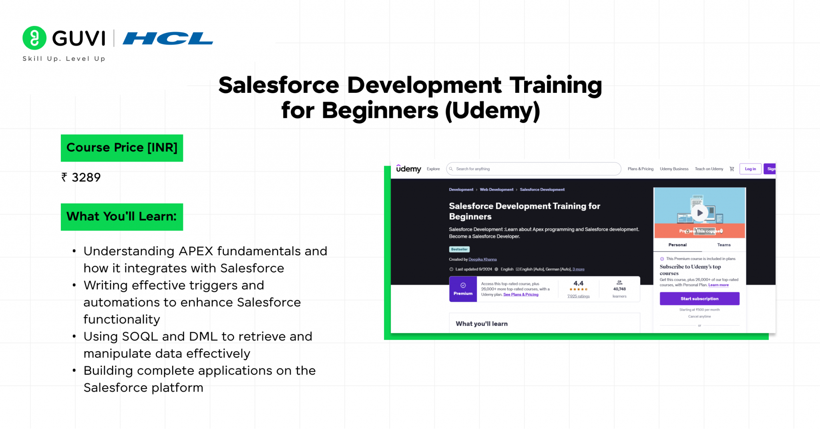Click the search magnifier icon
This screenshot has height=430, width=820.
coord(451,168)
